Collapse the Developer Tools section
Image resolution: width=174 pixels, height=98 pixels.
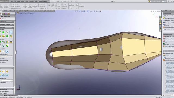click(13, 89)
